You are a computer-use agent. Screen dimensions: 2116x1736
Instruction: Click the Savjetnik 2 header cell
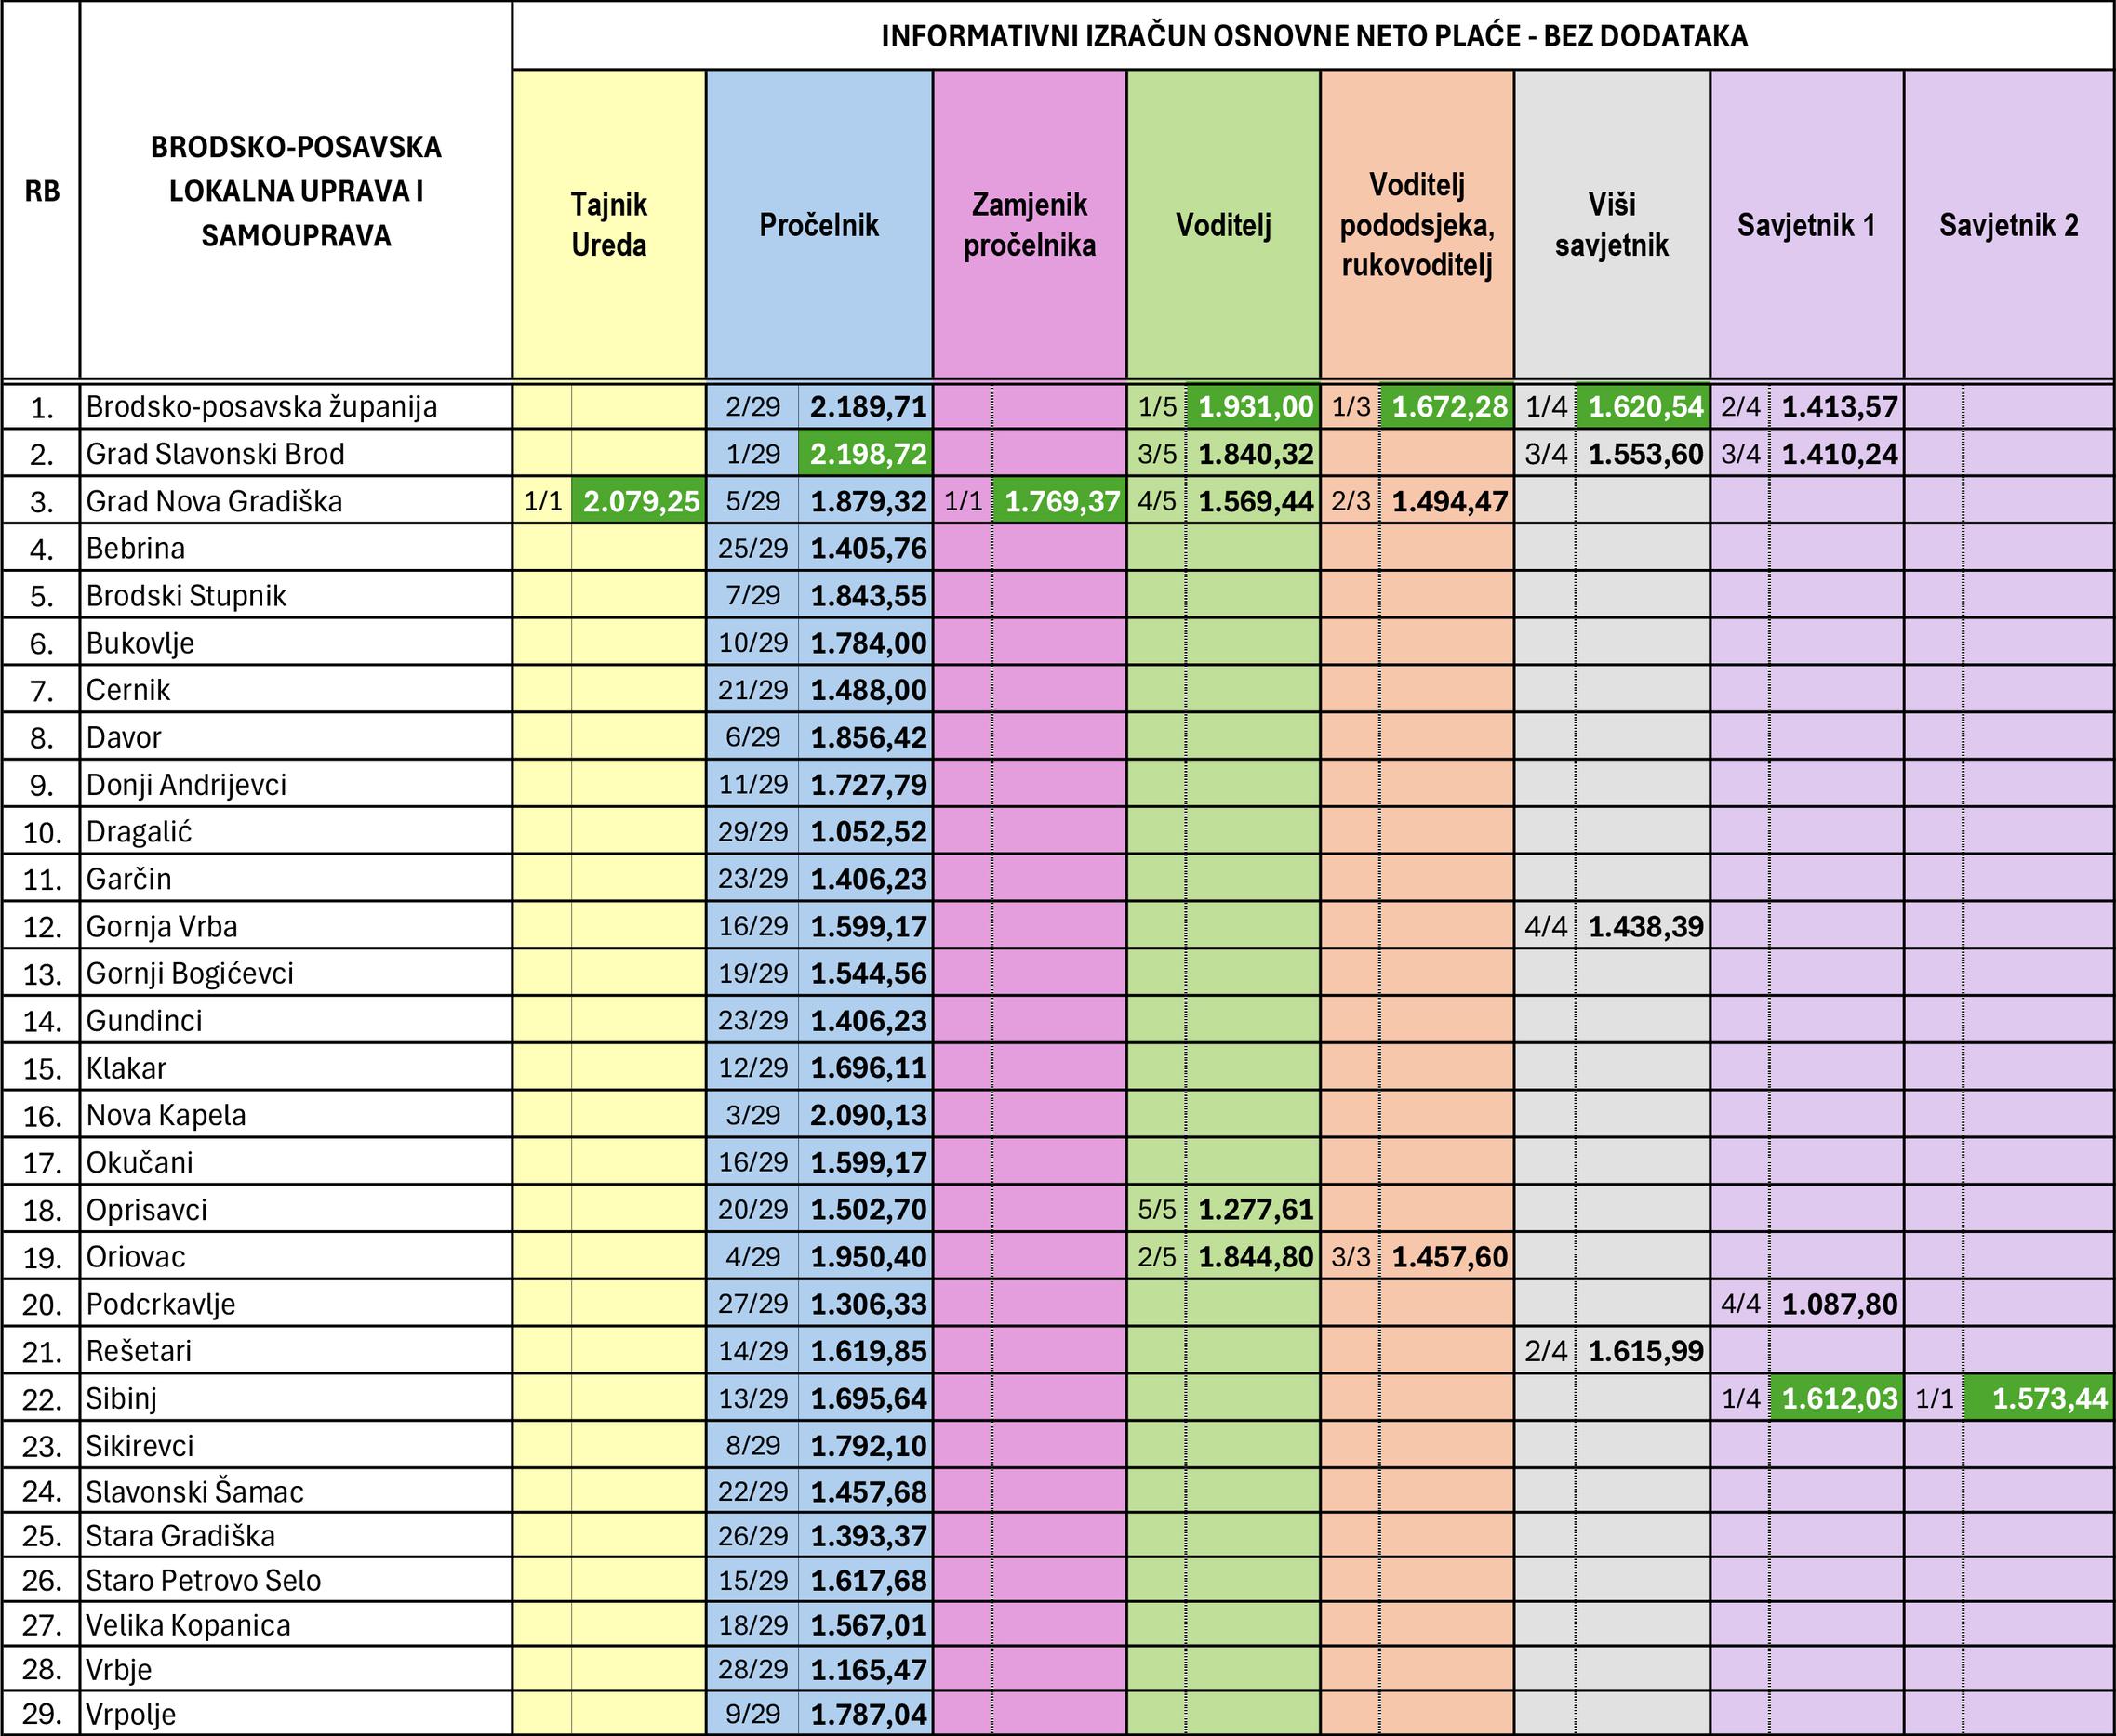coord(2008,225)
